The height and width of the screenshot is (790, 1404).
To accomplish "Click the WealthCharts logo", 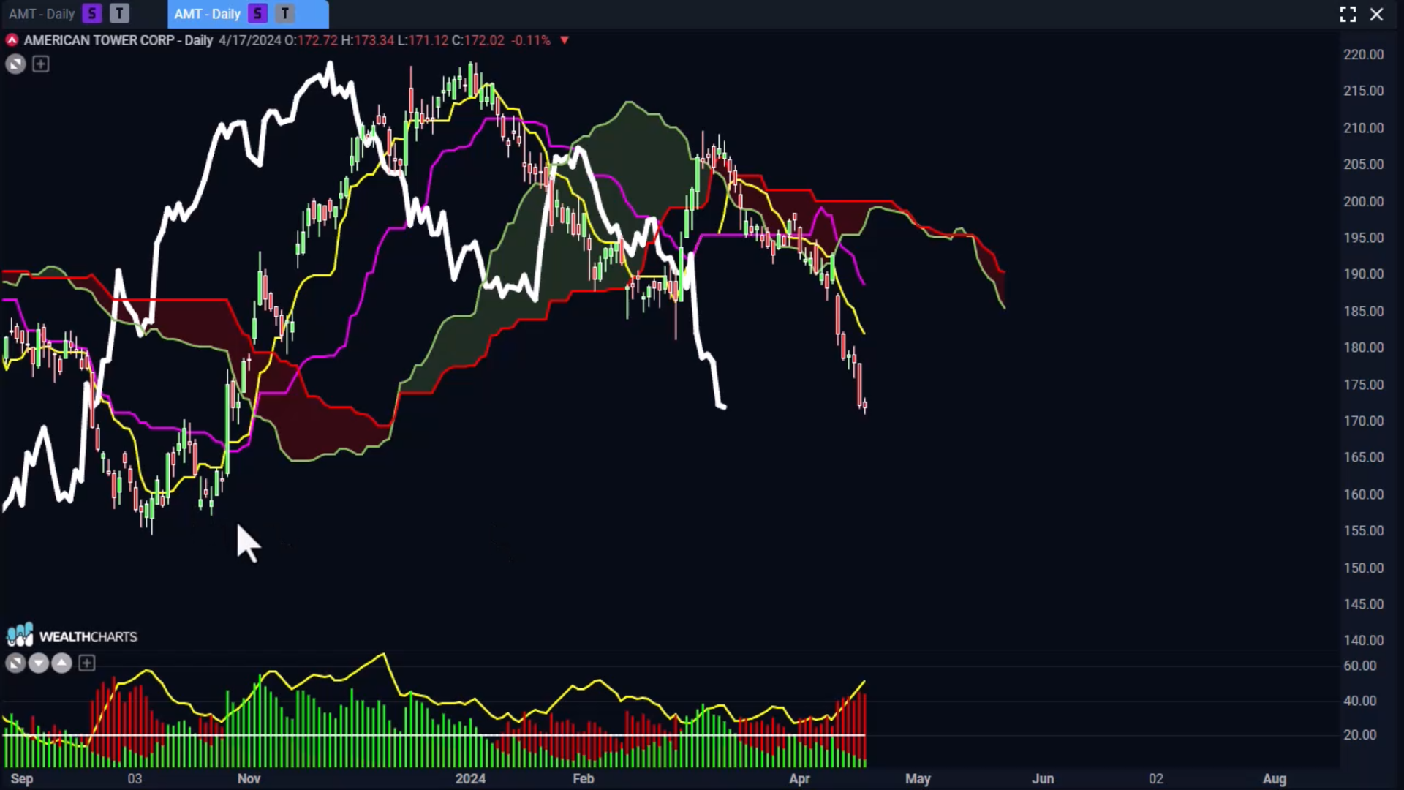I will coord(72,636).
